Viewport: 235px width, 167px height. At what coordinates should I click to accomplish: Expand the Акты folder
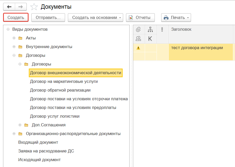coord(14,38)
